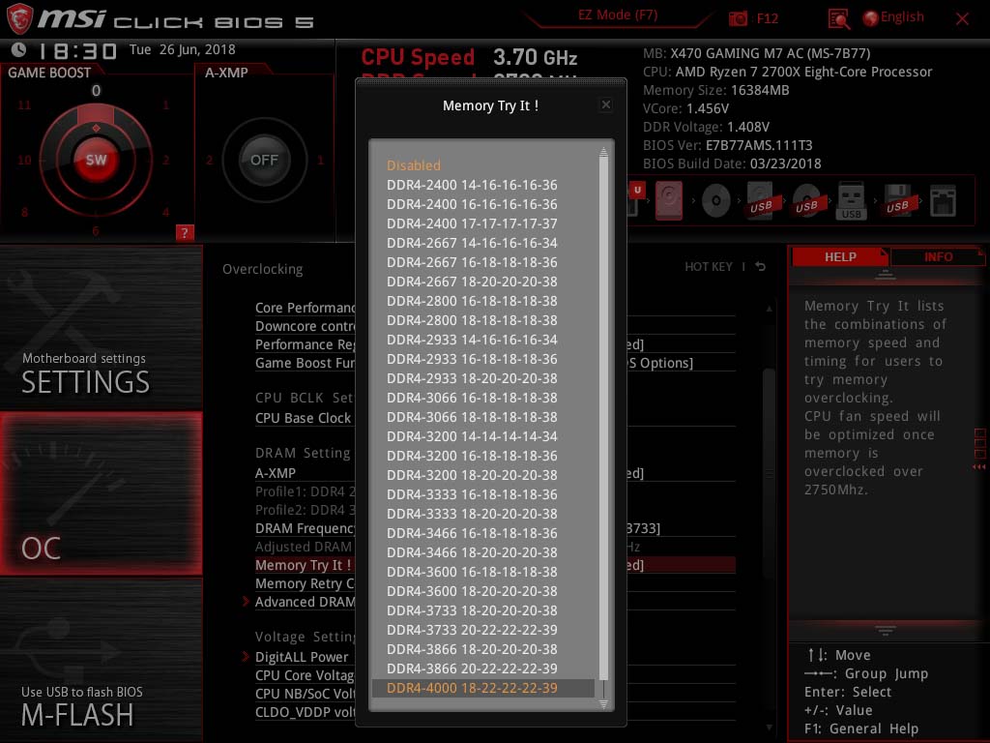Choose DDR4-3600 16-18-18-18-38 preset
The width and height of the screenshot is (990, 743).
pyautogui.click(x=472, y=572)
